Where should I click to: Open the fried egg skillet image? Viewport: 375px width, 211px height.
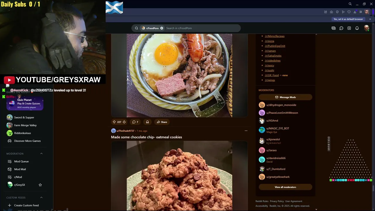tap(179, 75)
